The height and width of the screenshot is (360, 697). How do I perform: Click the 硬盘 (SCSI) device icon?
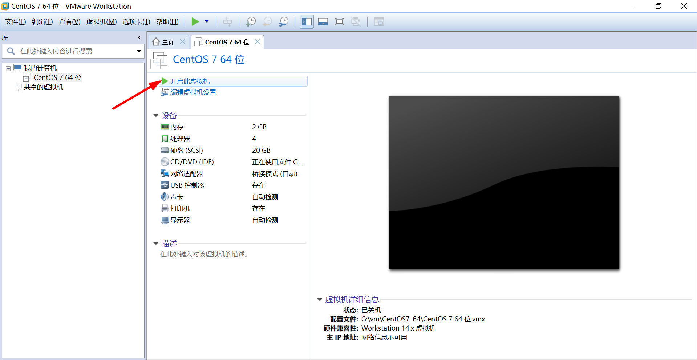tap(165, 150)
